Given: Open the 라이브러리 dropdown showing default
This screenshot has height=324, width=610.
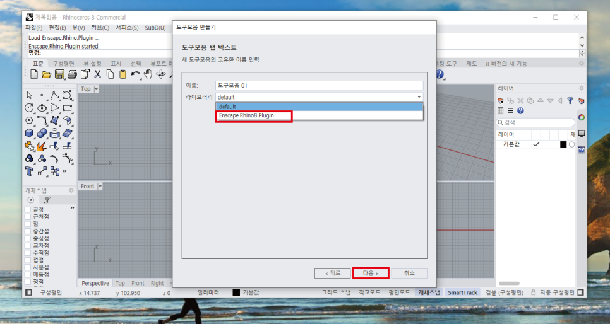Looking at the screenshot, I should [x=319, y=97].
